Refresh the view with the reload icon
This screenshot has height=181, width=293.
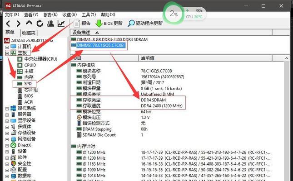click(x=40, y=24)
